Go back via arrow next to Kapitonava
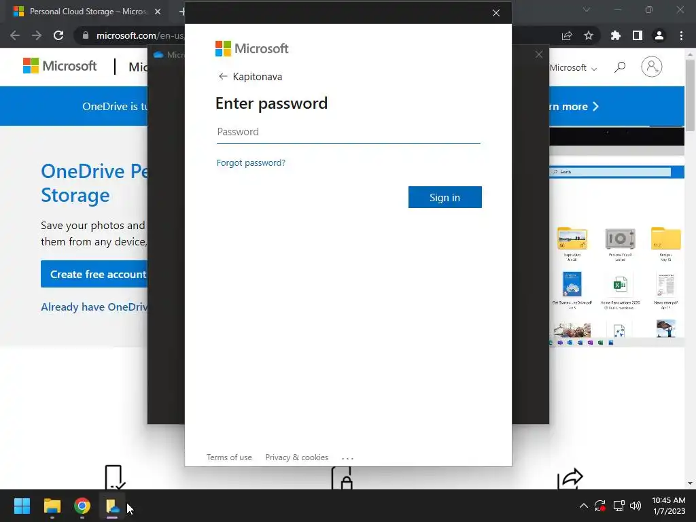 click(x=223, y=76)
